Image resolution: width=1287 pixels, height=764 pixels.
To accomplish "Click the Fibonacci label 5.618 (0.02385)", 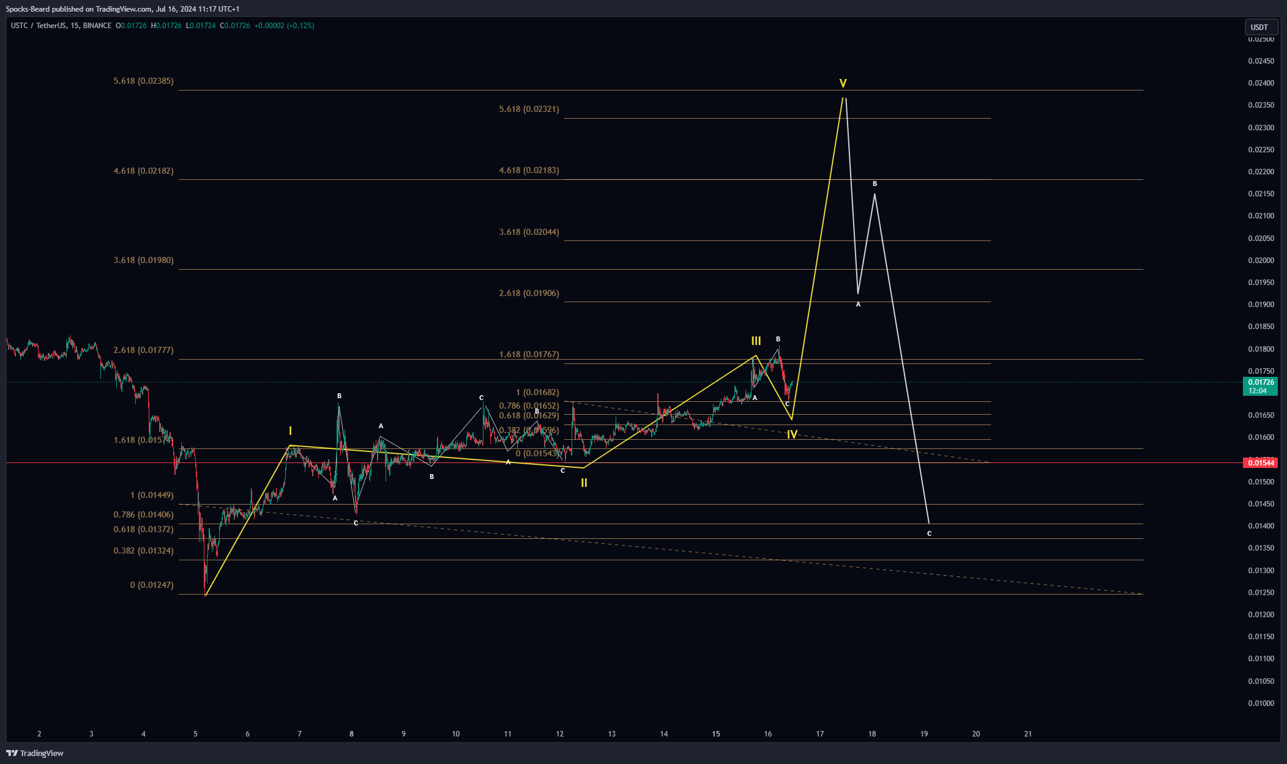I will (144, 81).
